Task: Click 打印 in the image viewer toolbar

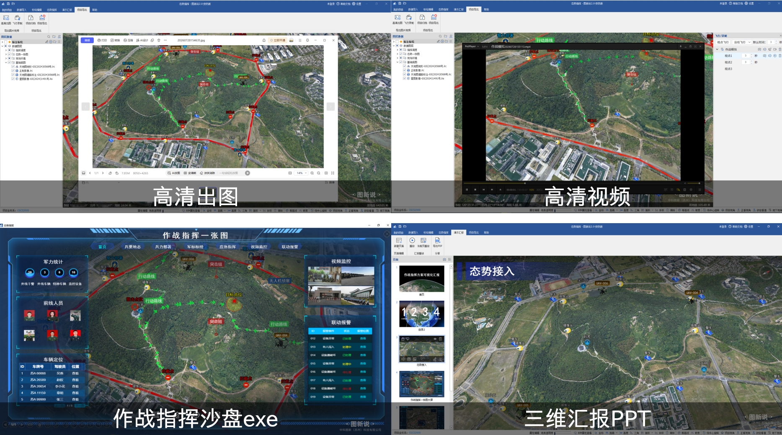Action: 102,40
